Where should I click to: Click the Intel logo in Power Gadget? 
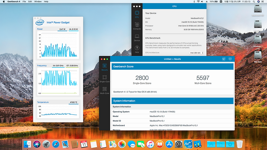[40, 22]
